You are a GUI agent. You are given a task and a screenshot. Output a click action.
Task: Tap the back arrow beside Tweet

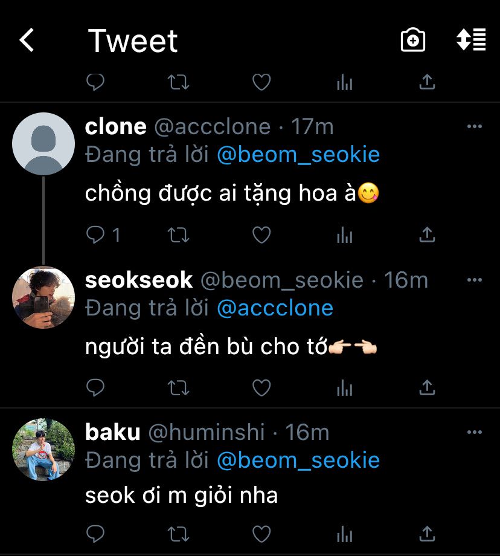pos(27,40)
